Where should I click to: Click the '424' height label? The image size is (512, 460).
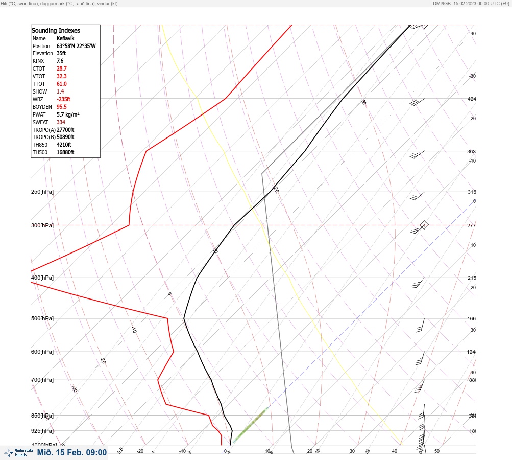(472, 99)
